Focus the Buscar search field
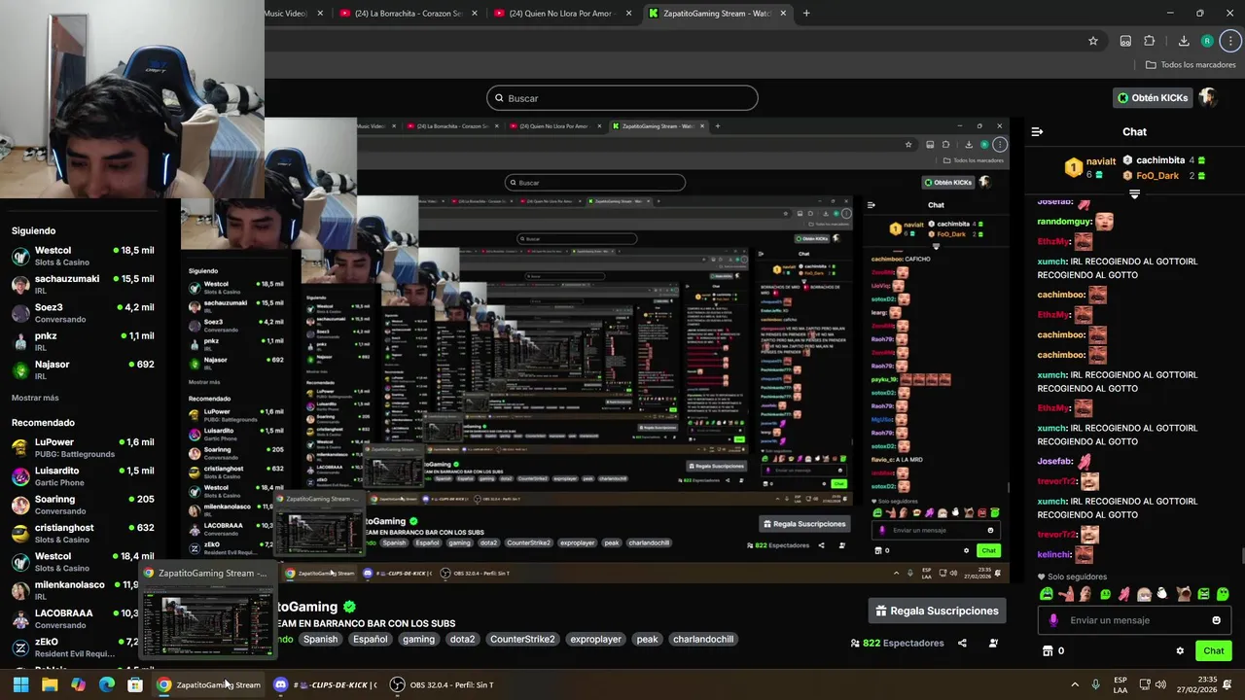This screenshot has width=1245, height=700. [x=622, y=98]
